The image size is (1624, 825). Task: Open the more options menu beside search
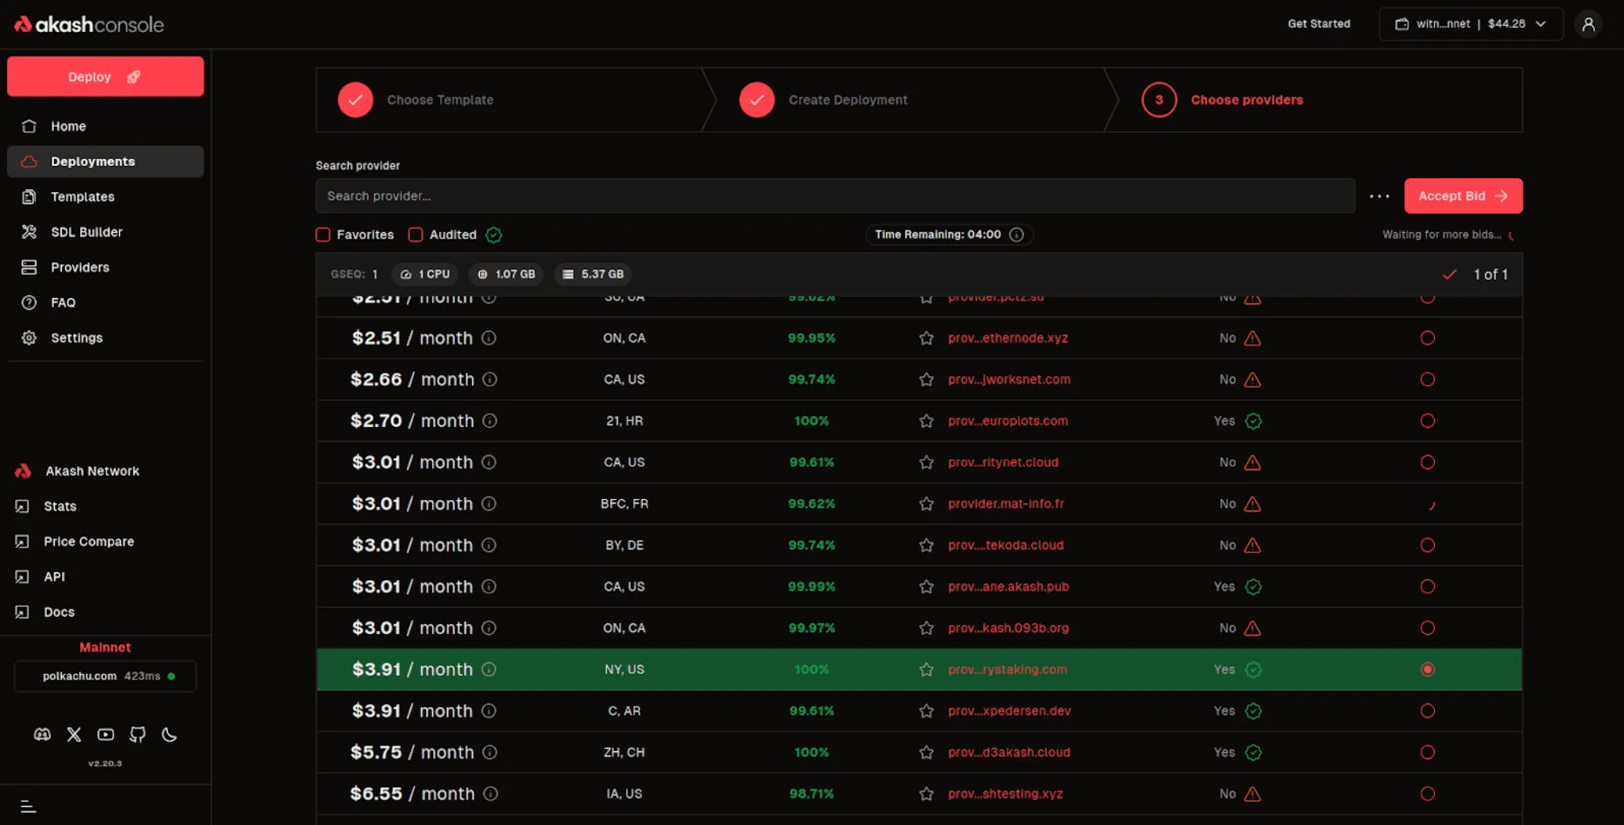(1379, 196)
